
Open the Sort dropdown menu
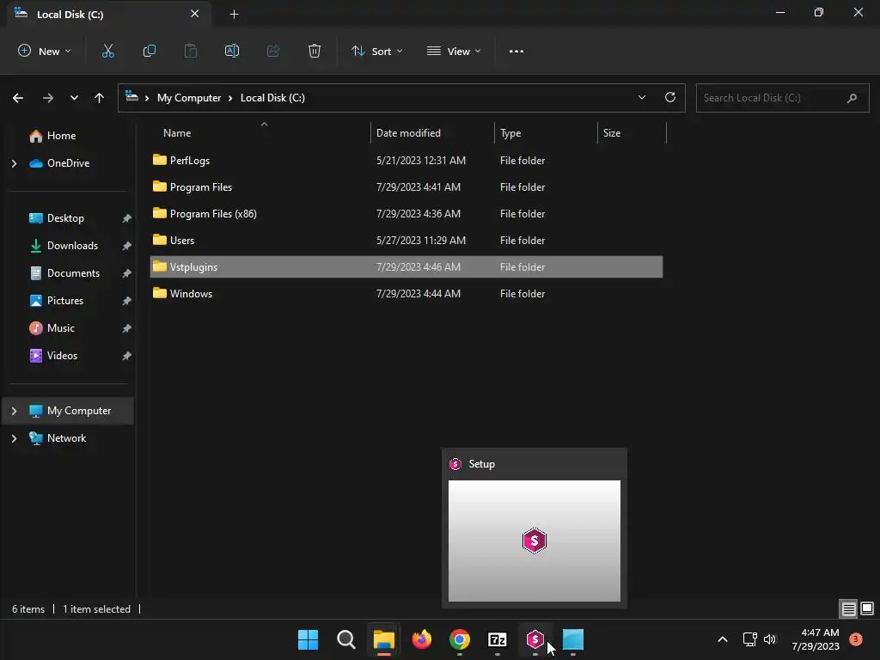pos(377,51)
